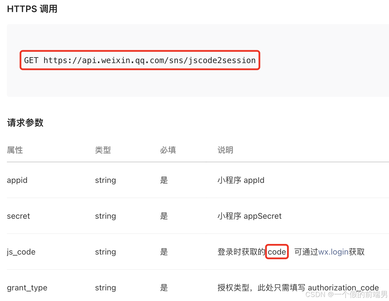Select the "secret" attribute name cell
Viewport: 389px width, 301px height.
(18, 216)
